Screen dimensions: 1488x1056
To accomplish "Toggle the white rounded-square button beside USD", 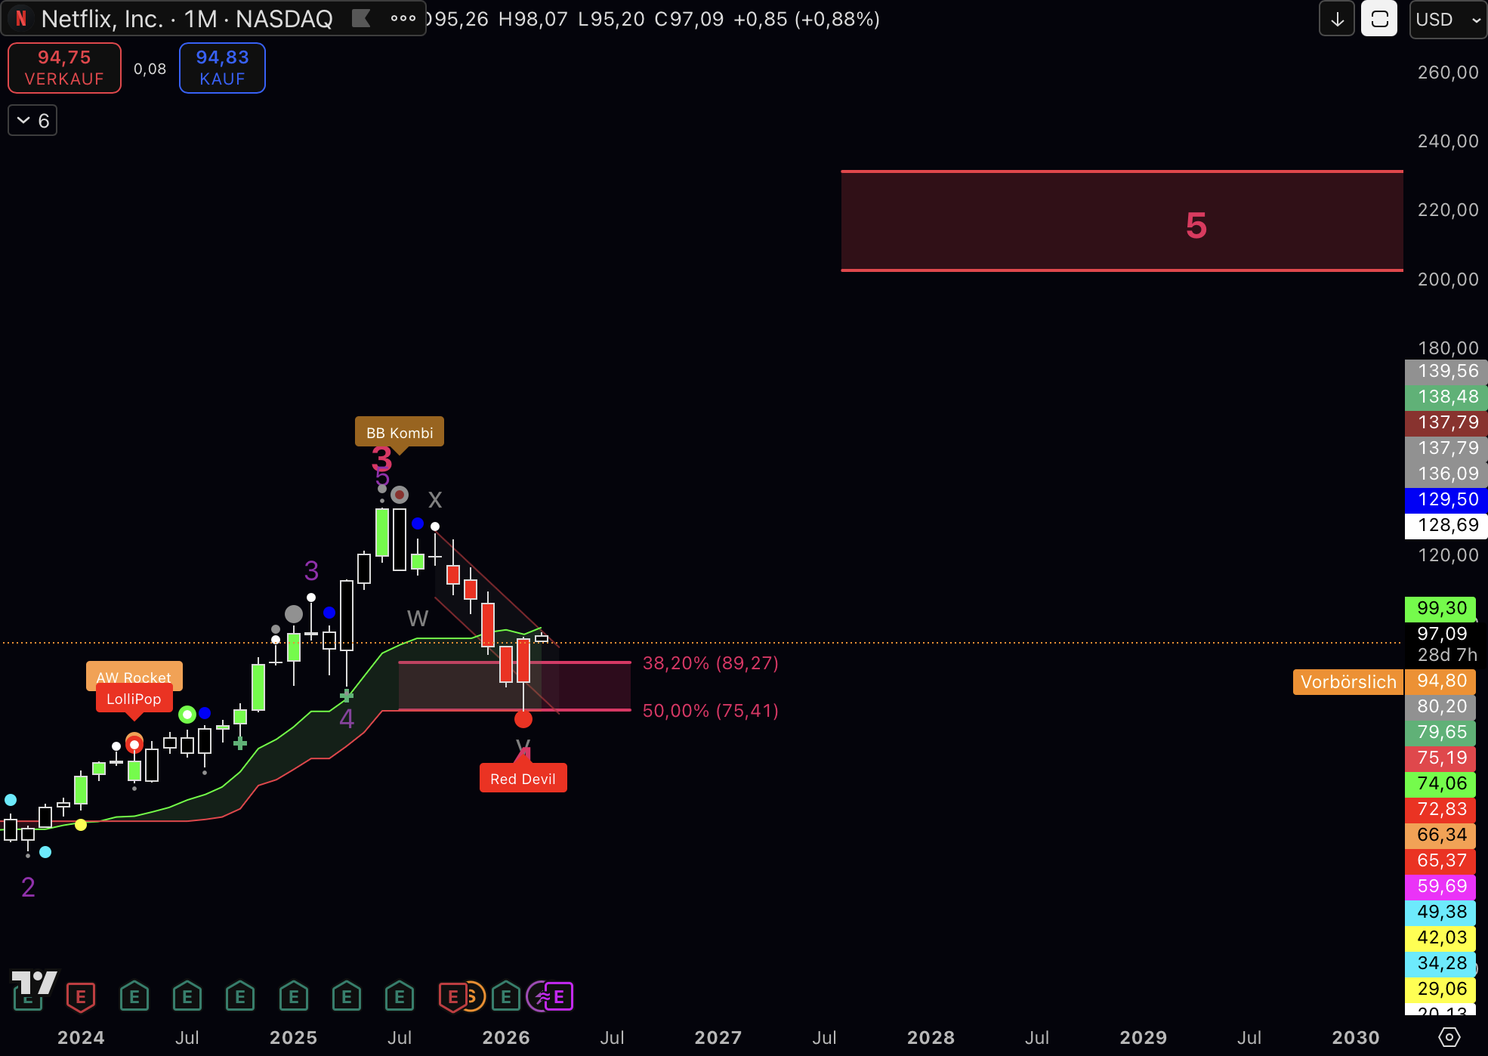I will pyautogui.click(x=1379, y=19).
